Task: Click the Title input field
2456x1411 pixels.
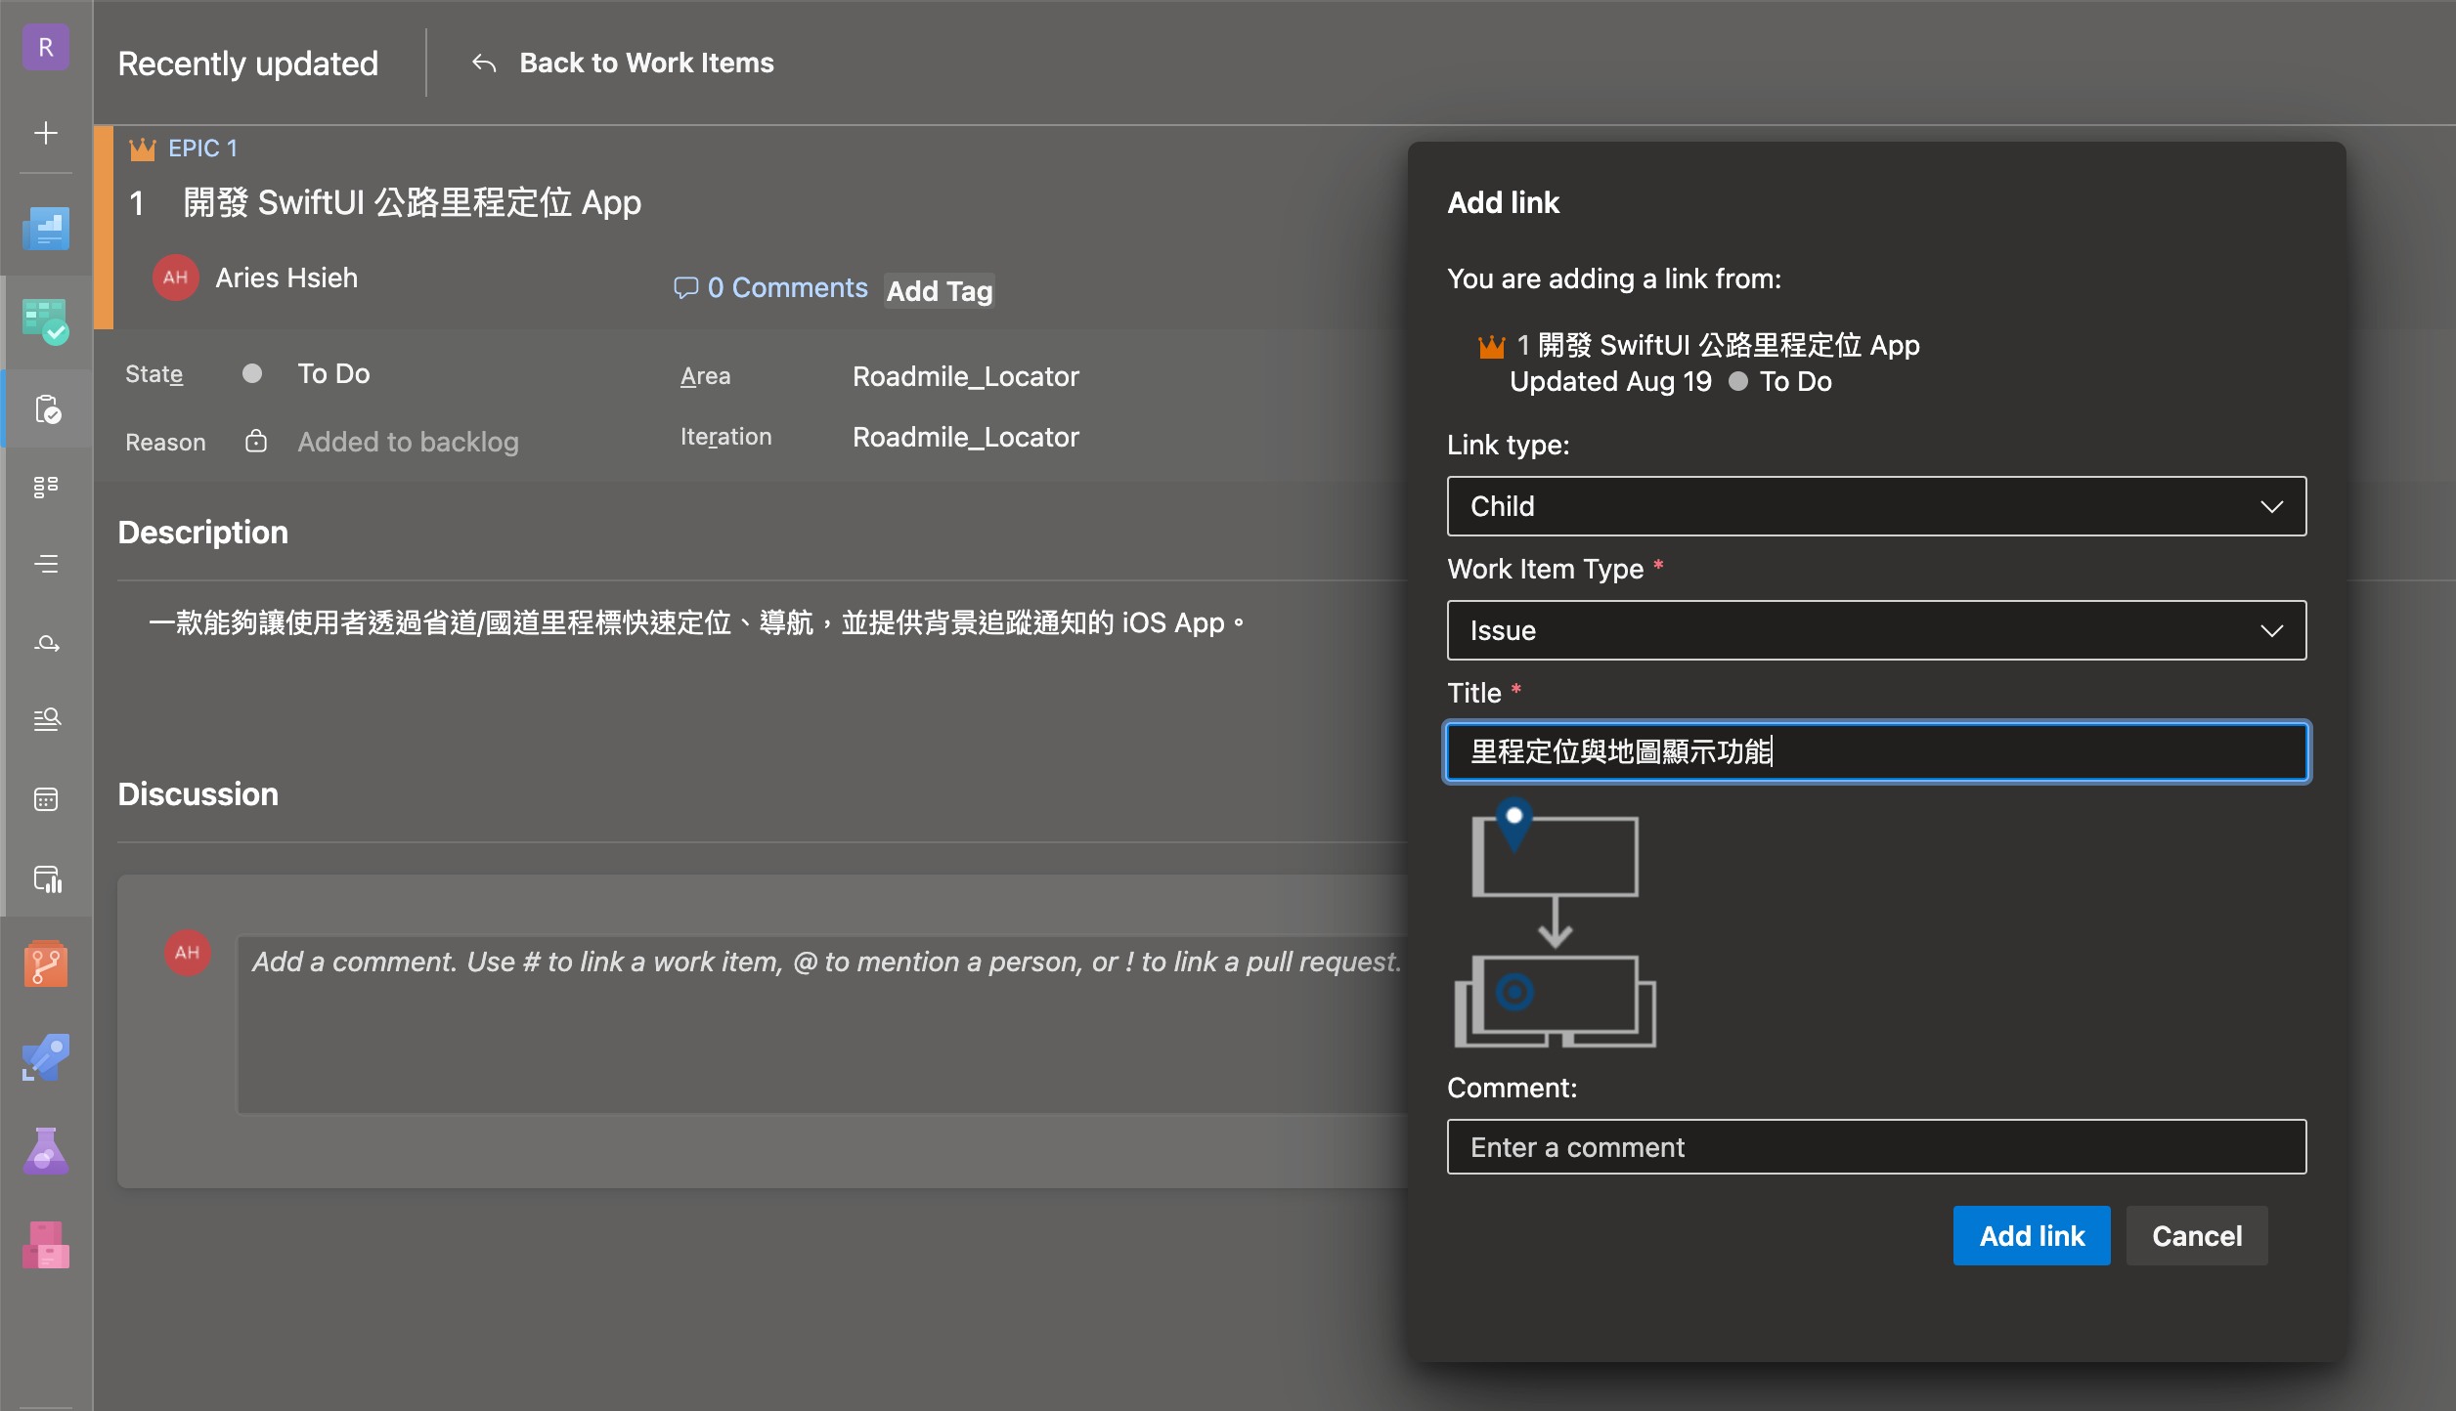Action: (1875, 751)
